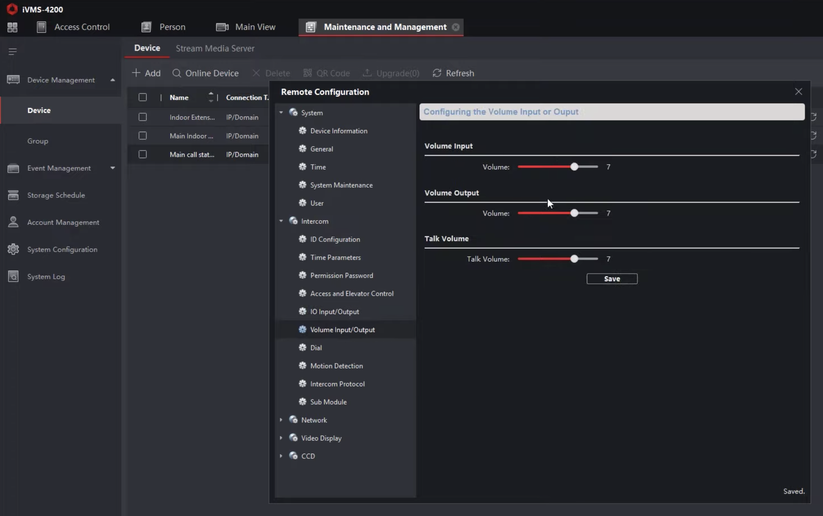The height and width of the screenshot is (516, 823).
Task: Expand the Event Management sidebar section
Action: click(112, 168)
